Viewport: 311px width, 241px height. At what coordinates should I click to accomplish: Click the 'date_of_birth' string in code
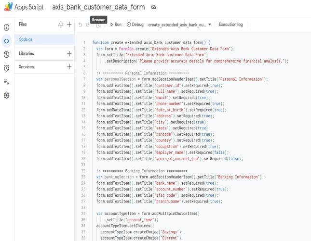(x=171, y=110)
